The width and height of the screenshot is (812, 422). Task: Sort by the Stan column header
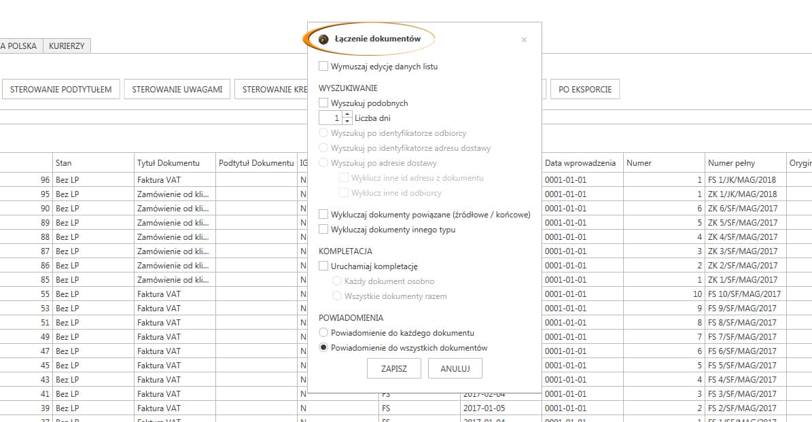(93, 162)
